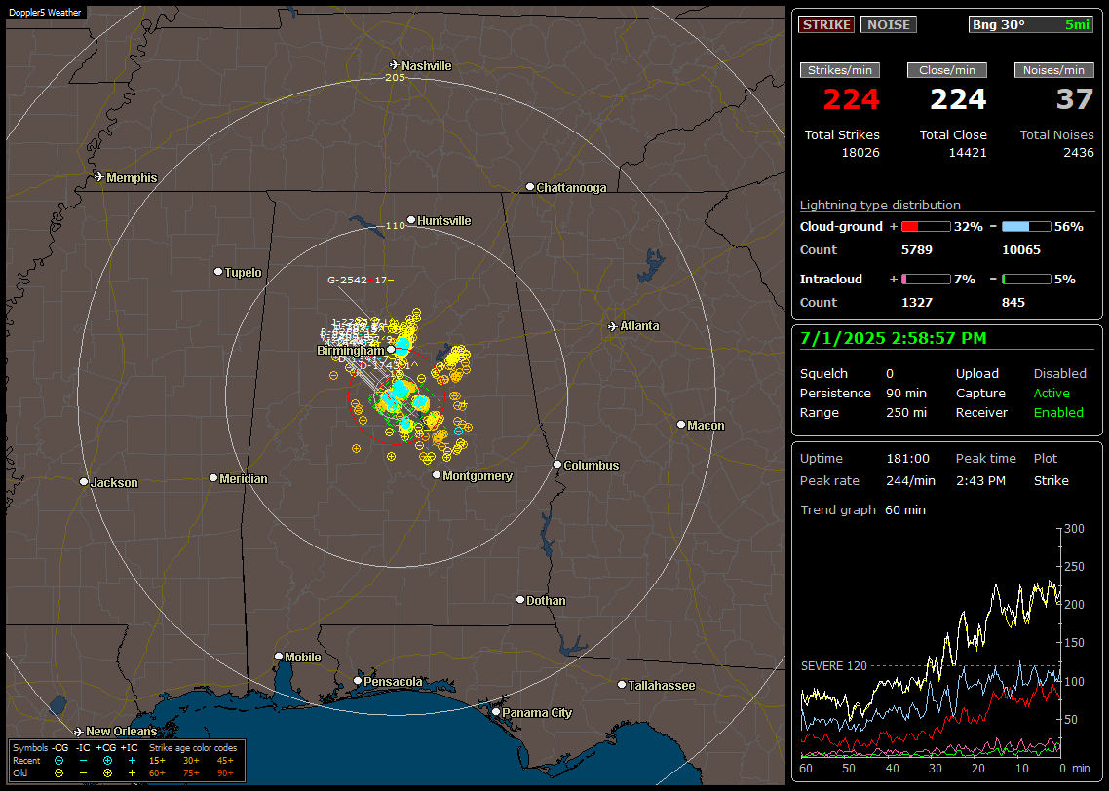Image resolution: width=1109 pixels, height=791 pixels.
Task: Select the Huntsville city marker dot
Action: click(411, 220)
